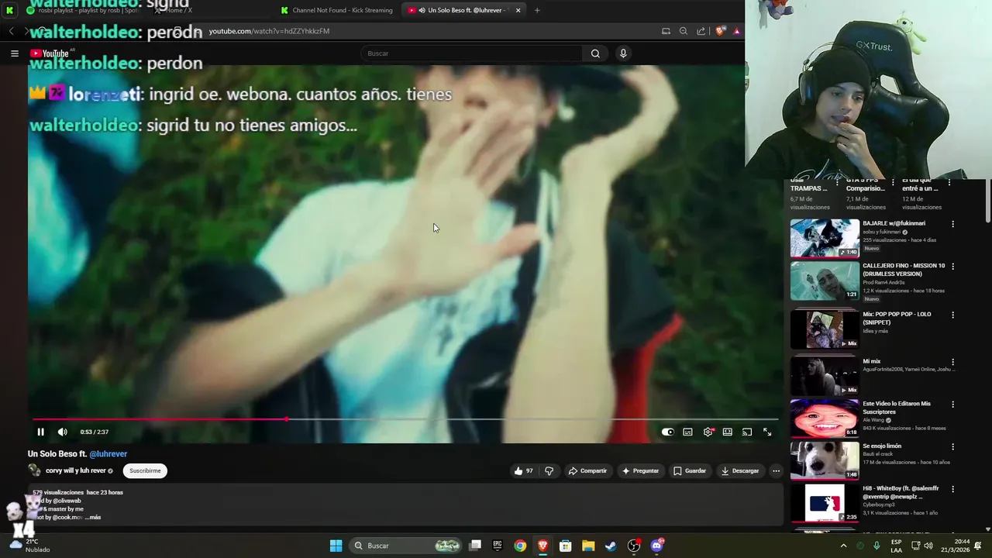Viewport: 992px width, 558px height.
Task: Open options menu for Se enojo limón
Action: [952, 447]
